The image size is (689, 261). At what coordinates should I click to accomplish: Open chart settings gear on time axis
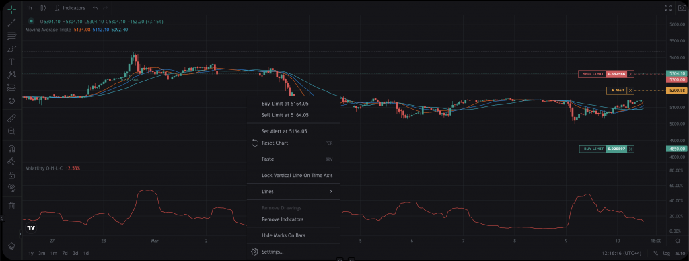coord(677,241)
